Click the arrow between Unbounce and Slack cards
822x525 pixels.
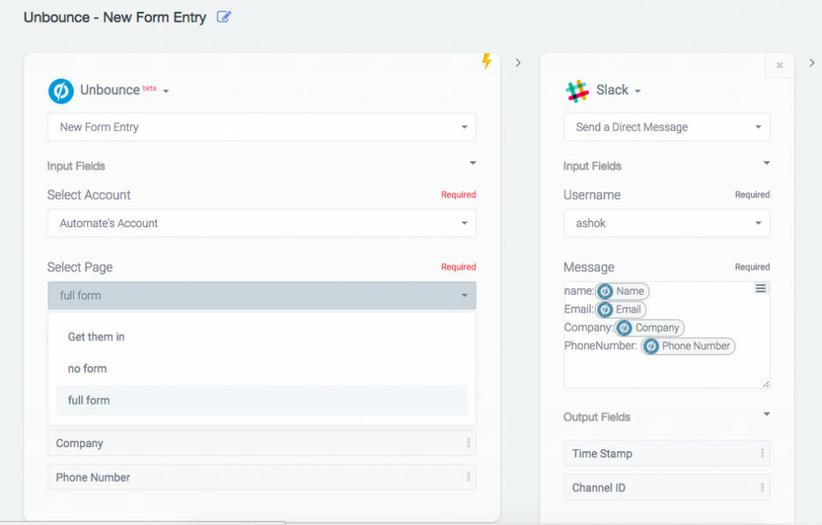coord(518,63)
